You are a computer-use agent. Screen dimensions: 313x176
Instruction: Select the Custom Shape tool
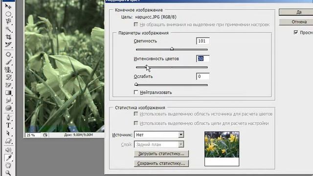(x=8, y=141)
